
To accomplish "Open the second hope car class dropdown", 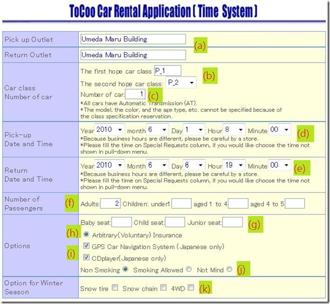I will [181, 82].
